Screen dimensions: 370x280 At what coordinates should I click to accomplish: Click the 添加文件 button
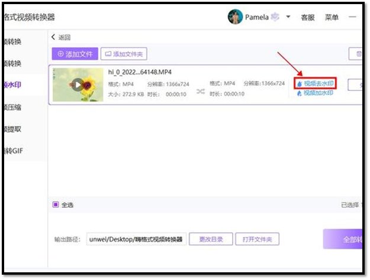[75, 54]
